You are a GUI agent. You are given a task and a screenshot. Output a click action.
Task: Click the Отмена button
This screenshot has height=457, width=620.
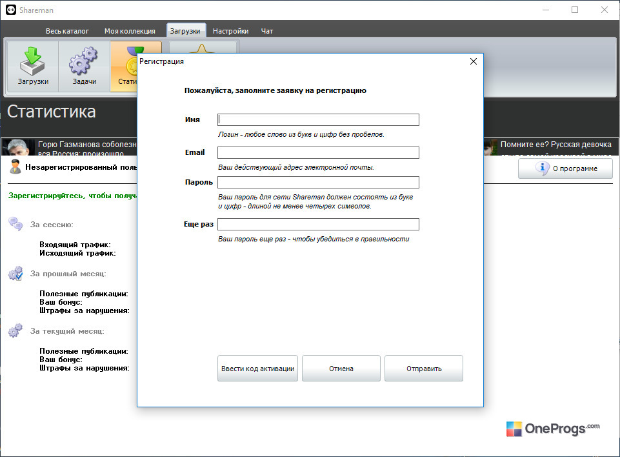click(x=341, y=369)
